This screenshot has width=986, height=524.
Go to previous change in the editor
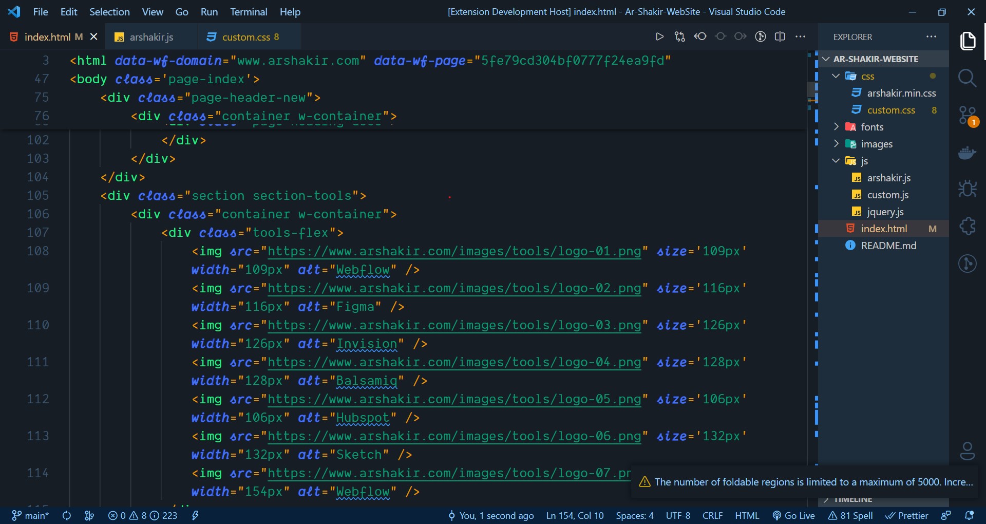[700, 36]
